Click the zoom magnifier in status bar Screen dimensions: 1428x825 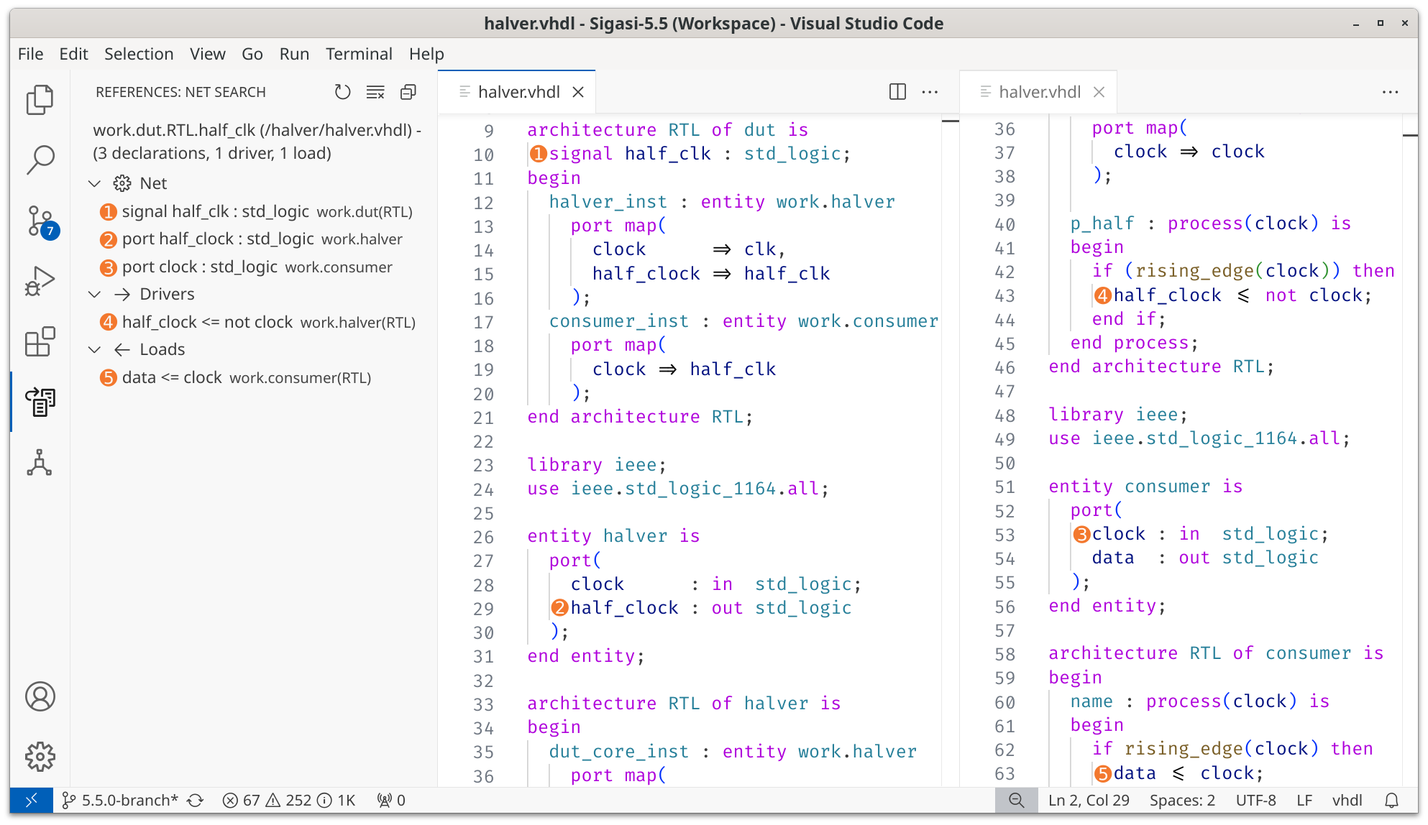pyautogui.click(x=1016, y=800)
